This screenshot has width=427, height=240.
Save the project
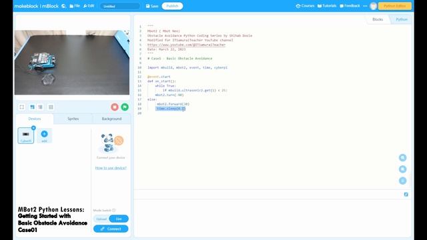coord(152,6)
